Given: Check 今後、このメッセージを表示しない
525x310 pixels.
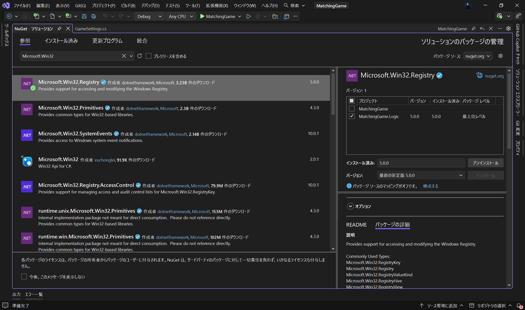Looking at the screenshot, I should [x=24, y=276].
